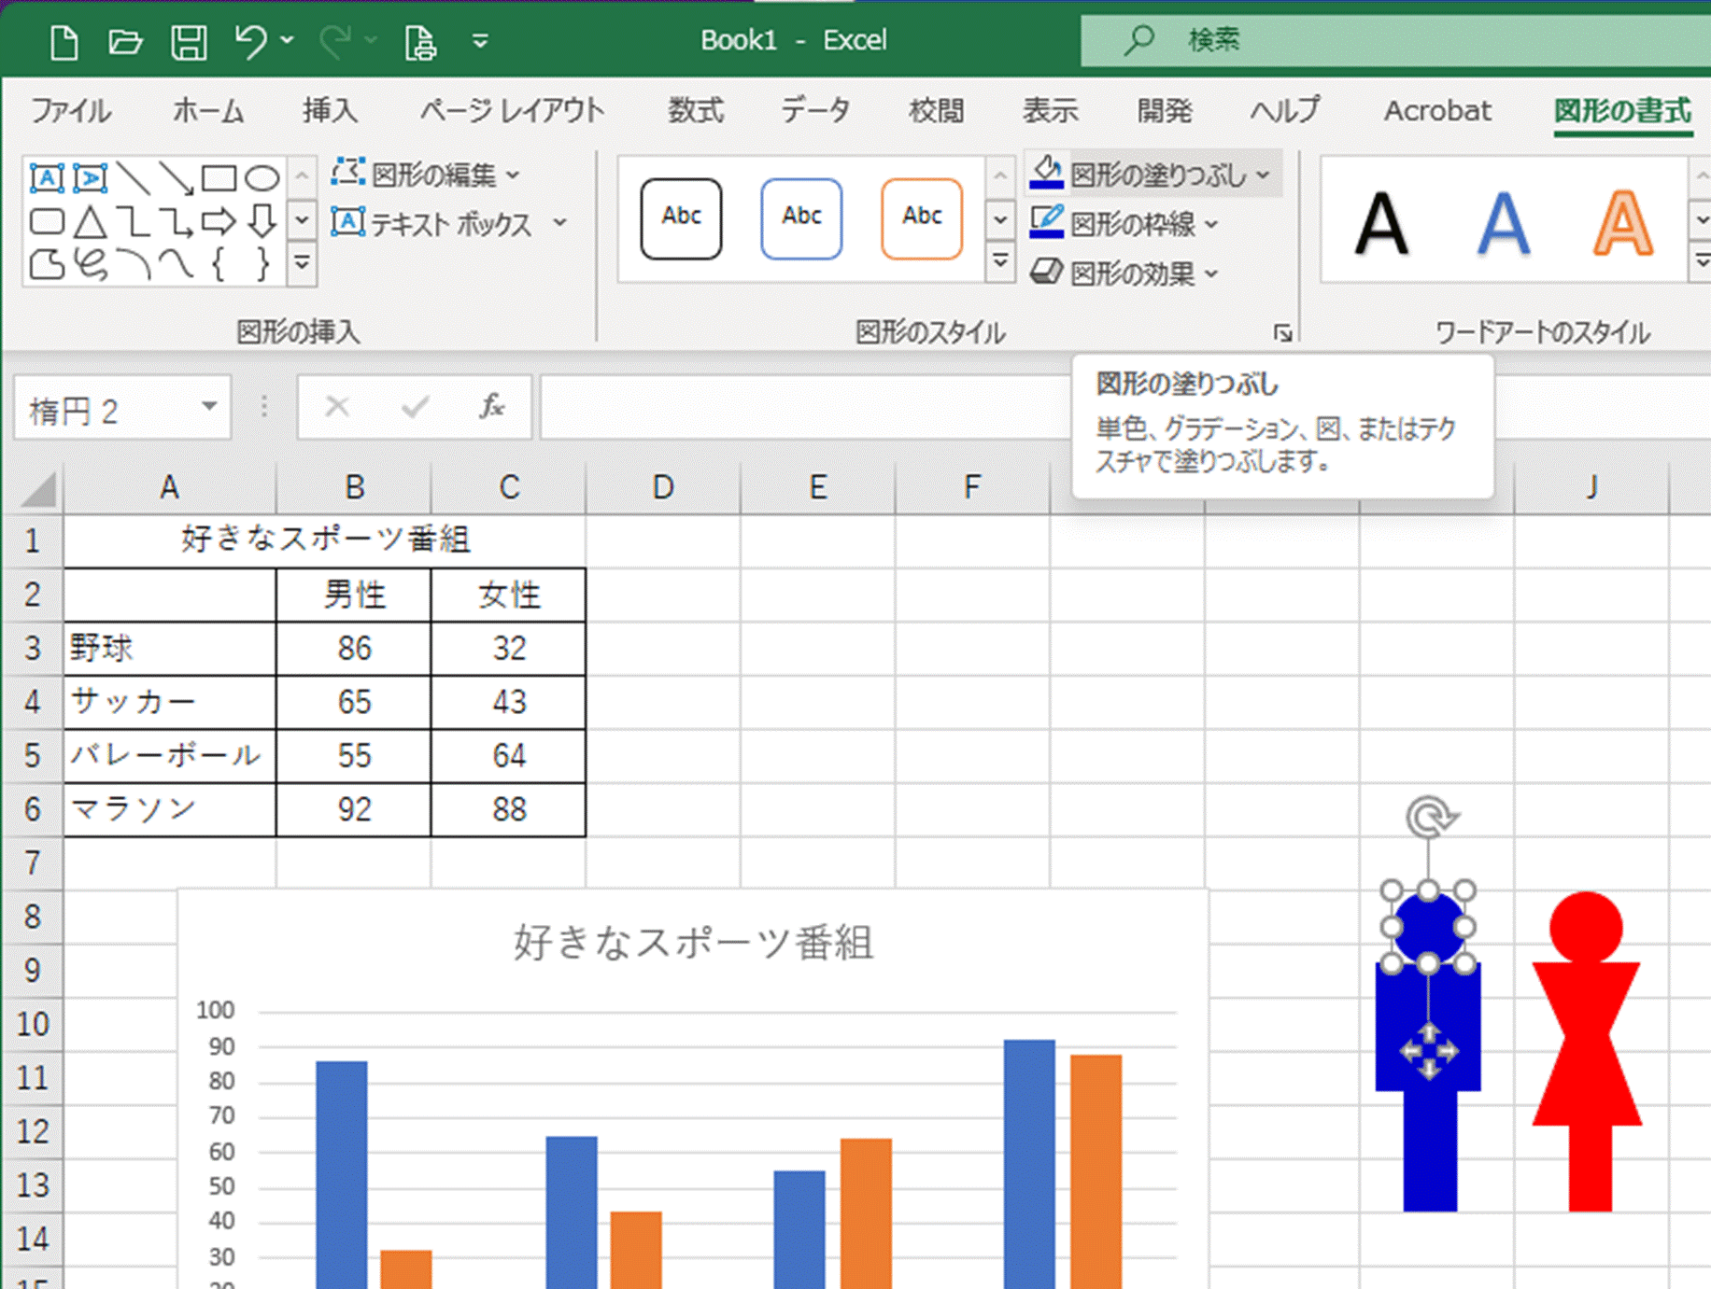This screenshot has width=1711, height=1289.
Task: Open 図形の編集 dropdown
Action: 426,175
